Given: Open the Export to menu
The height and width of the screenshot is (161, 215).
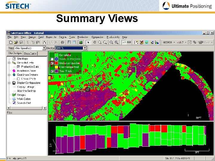Looking at the screenshot, I should (51, 37).
